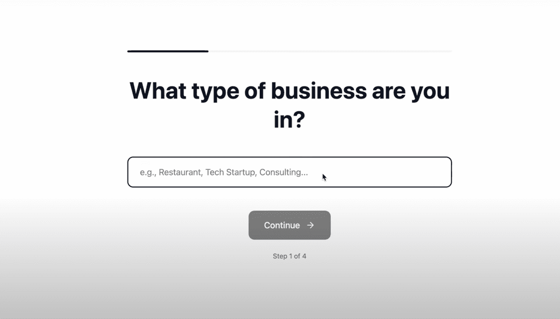Click the word 'Restaurant' in the placeholder

(x=180, y=172)
